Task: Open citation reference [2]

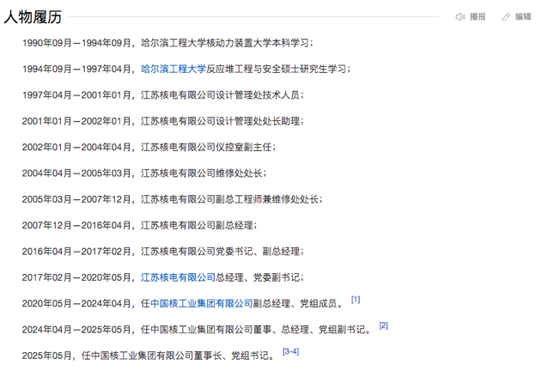Action: pos(383,325)
